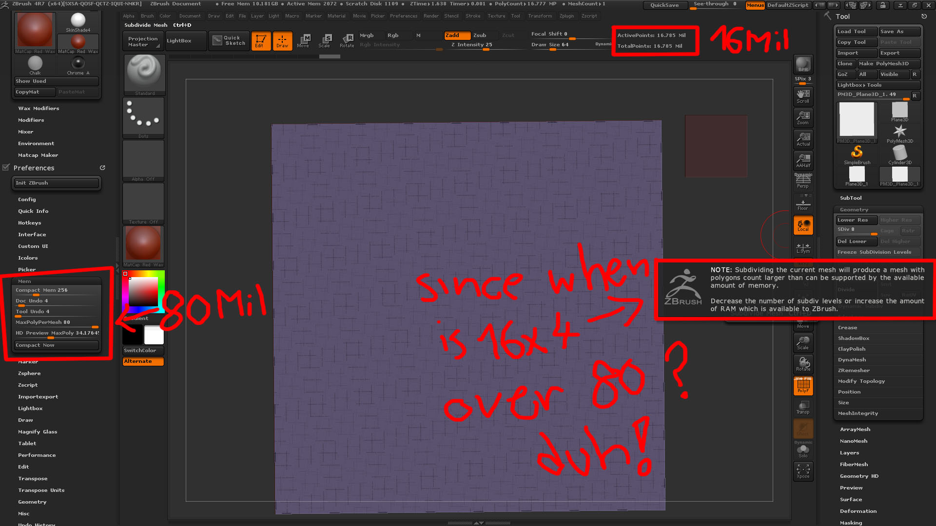Pick a color in the color picker
Image resolution: width=936 pixels, height=526 pixels.
[x=143, y=291]
